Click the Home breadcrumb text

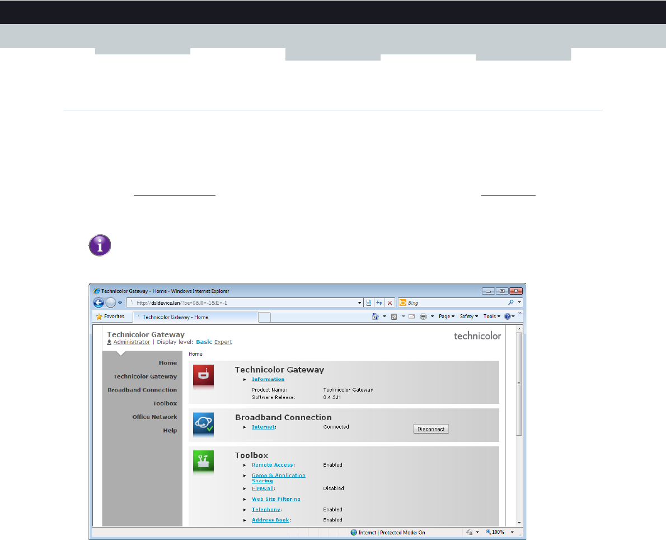click(x=195, y=354)
